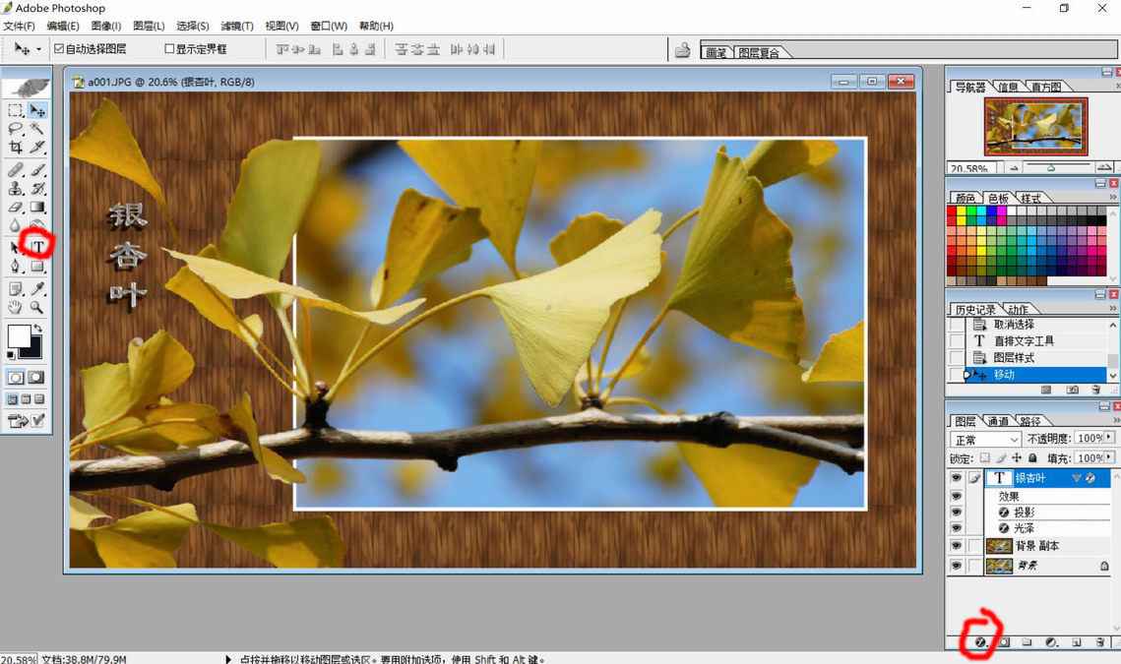Click the Add Layer Style button

tap(980, 642)
